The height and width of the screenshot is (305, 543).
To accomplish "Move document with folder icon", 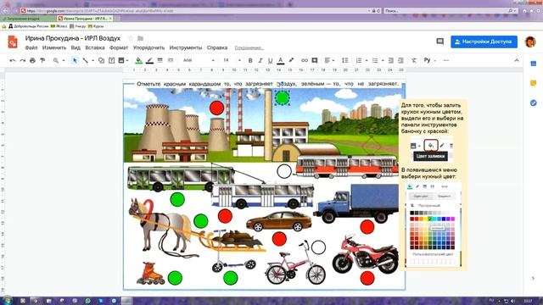I will click(140, 38).
